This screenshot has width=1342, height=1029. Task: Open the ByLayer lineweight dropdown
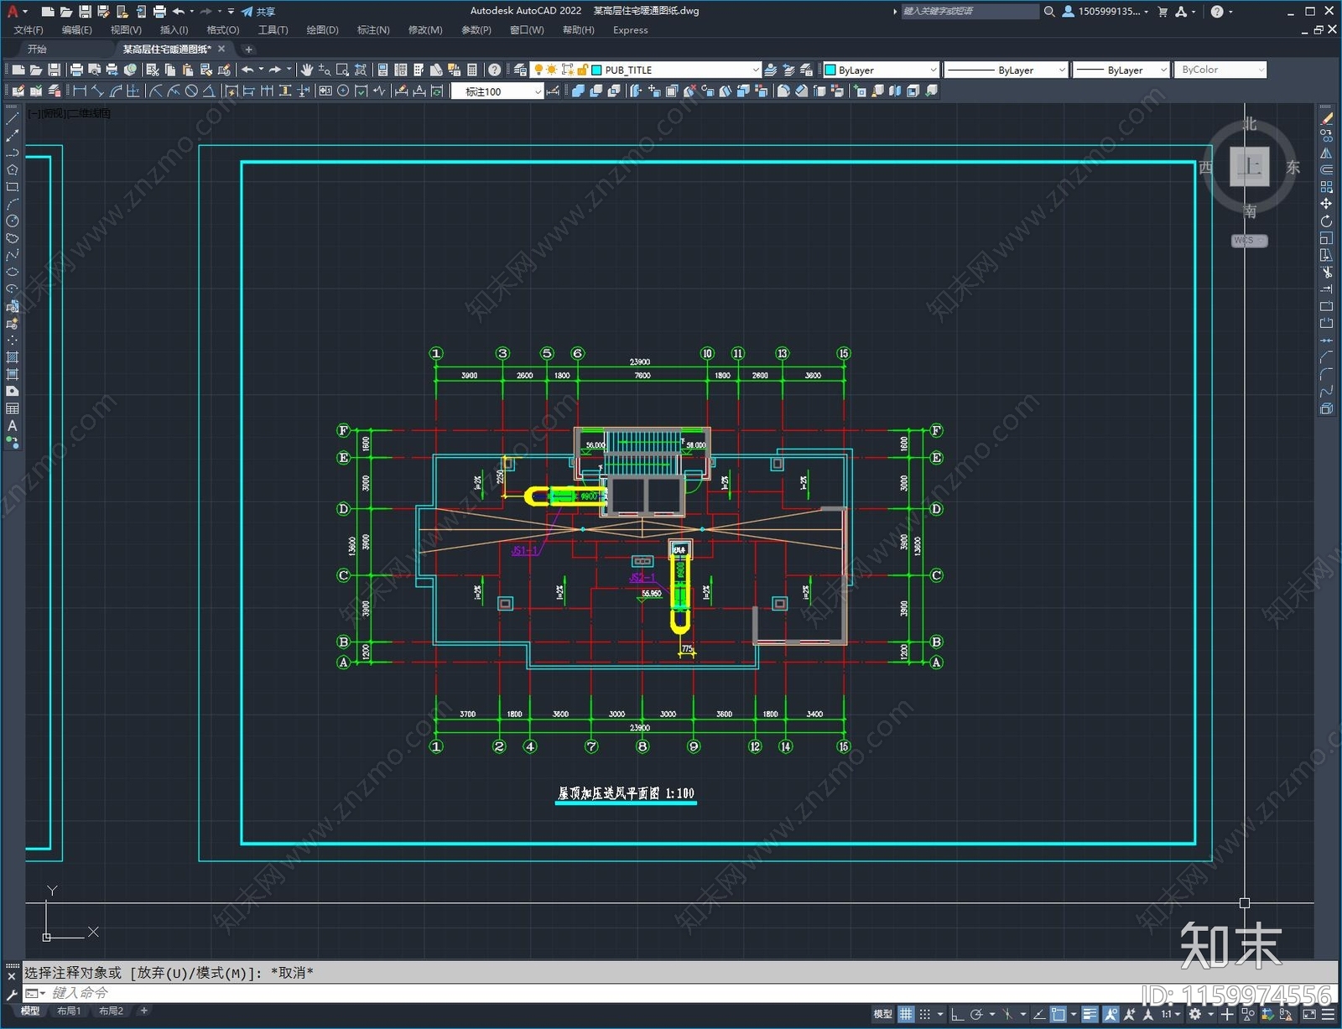(x=1121, y=70)
